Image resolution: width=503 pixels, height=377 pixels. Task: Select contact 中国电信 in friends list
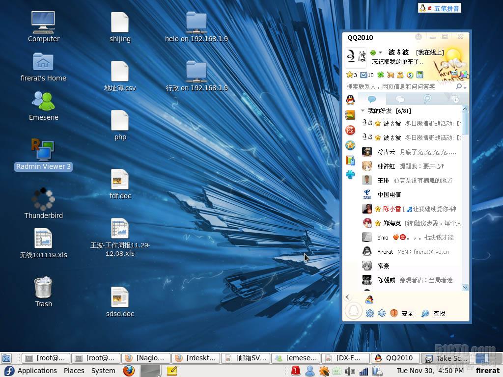411,194
